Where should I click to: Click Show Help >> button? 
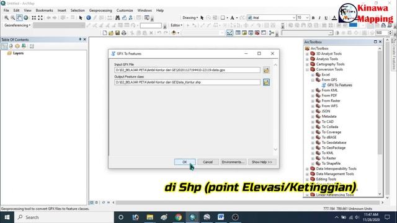[262, 162]
